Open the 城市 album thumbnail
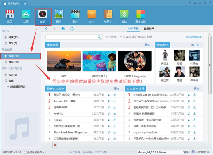This screenshot has width=213, height=155. point(64,61)
